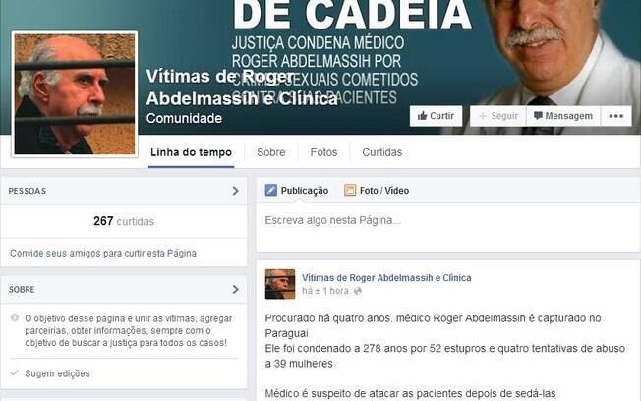Select the Linha do tempo tab
Screen dimensions: 641x401
(x=191, y=152)
